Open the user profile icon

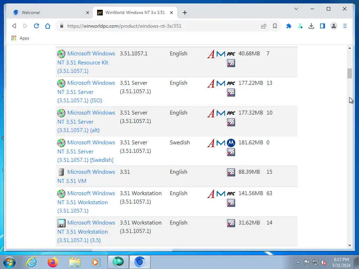click(334, 26)
